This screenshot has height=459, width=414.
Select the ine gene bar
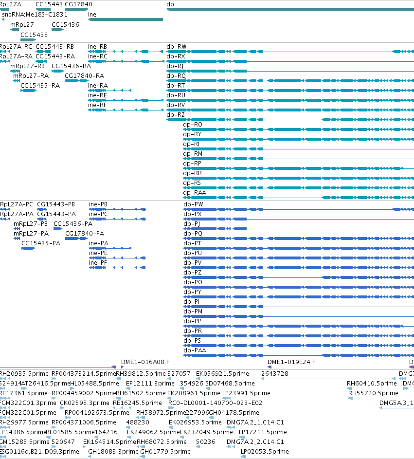(x=126, y=19)
